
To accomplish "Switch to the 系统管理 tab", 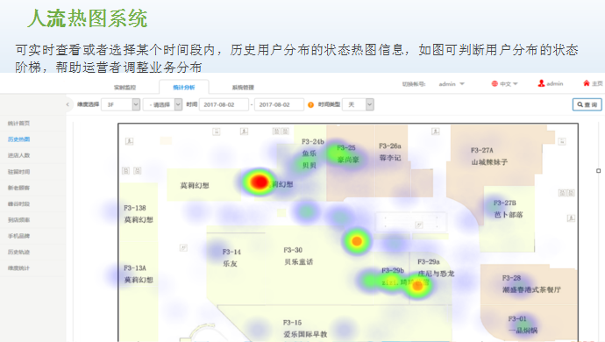I will (x=243, y=87).
